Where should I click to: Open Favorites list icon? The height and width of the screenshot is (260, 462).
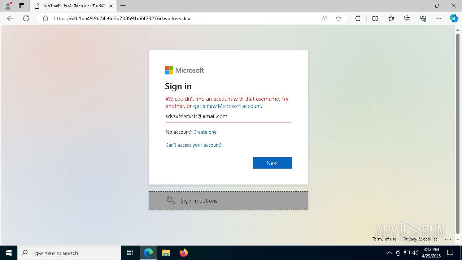point(391,18)
